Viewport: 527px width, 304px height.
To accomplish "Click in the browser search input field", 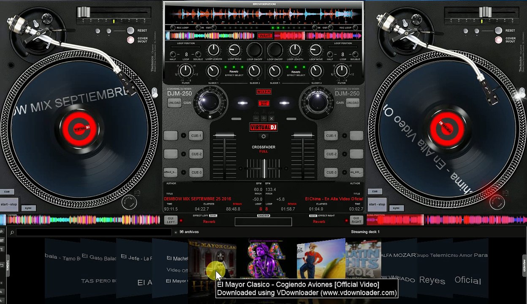I will 94,232.
